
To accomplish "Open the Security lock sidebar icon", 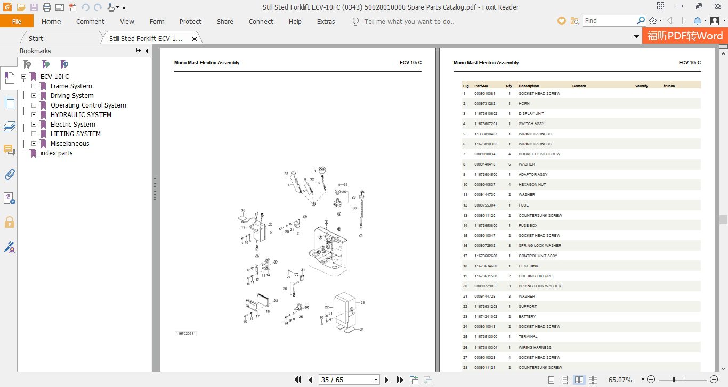I will 9,222.
